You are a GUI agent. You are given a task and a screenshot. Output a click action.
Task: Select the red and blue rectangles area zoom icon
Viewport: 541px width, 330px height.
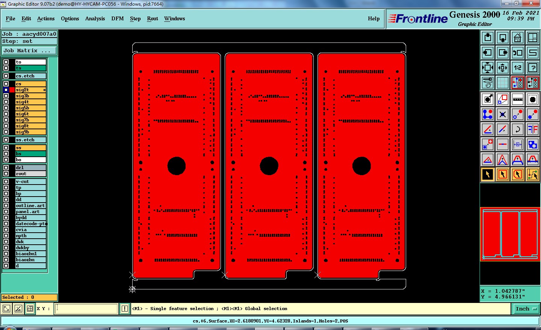coord(503,99)
